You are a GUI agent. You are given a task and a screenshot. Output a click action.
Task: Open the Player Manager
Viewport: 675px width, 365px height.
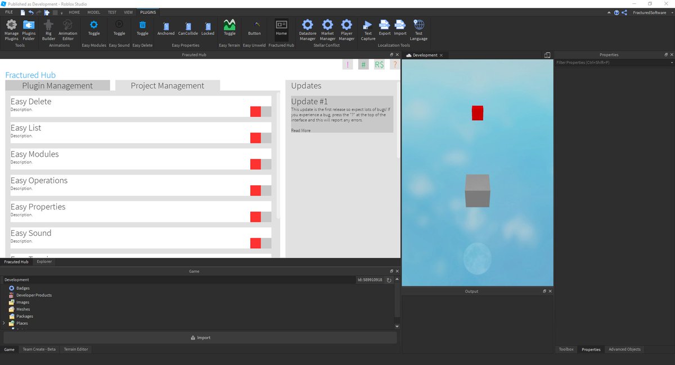(346, 30)
